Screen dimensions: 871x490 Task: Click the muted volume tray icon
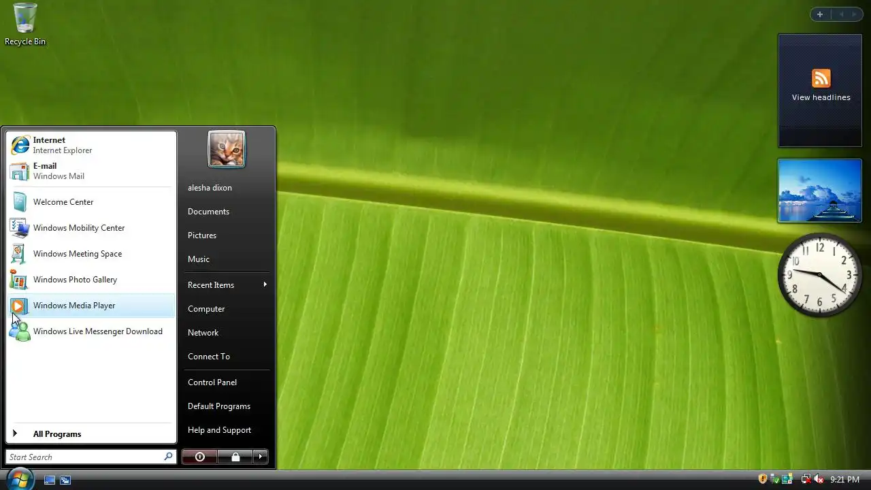click(819, 479)
